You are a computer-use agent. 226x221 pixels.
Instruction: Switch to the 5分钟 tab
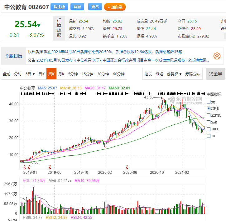(73, 74)
